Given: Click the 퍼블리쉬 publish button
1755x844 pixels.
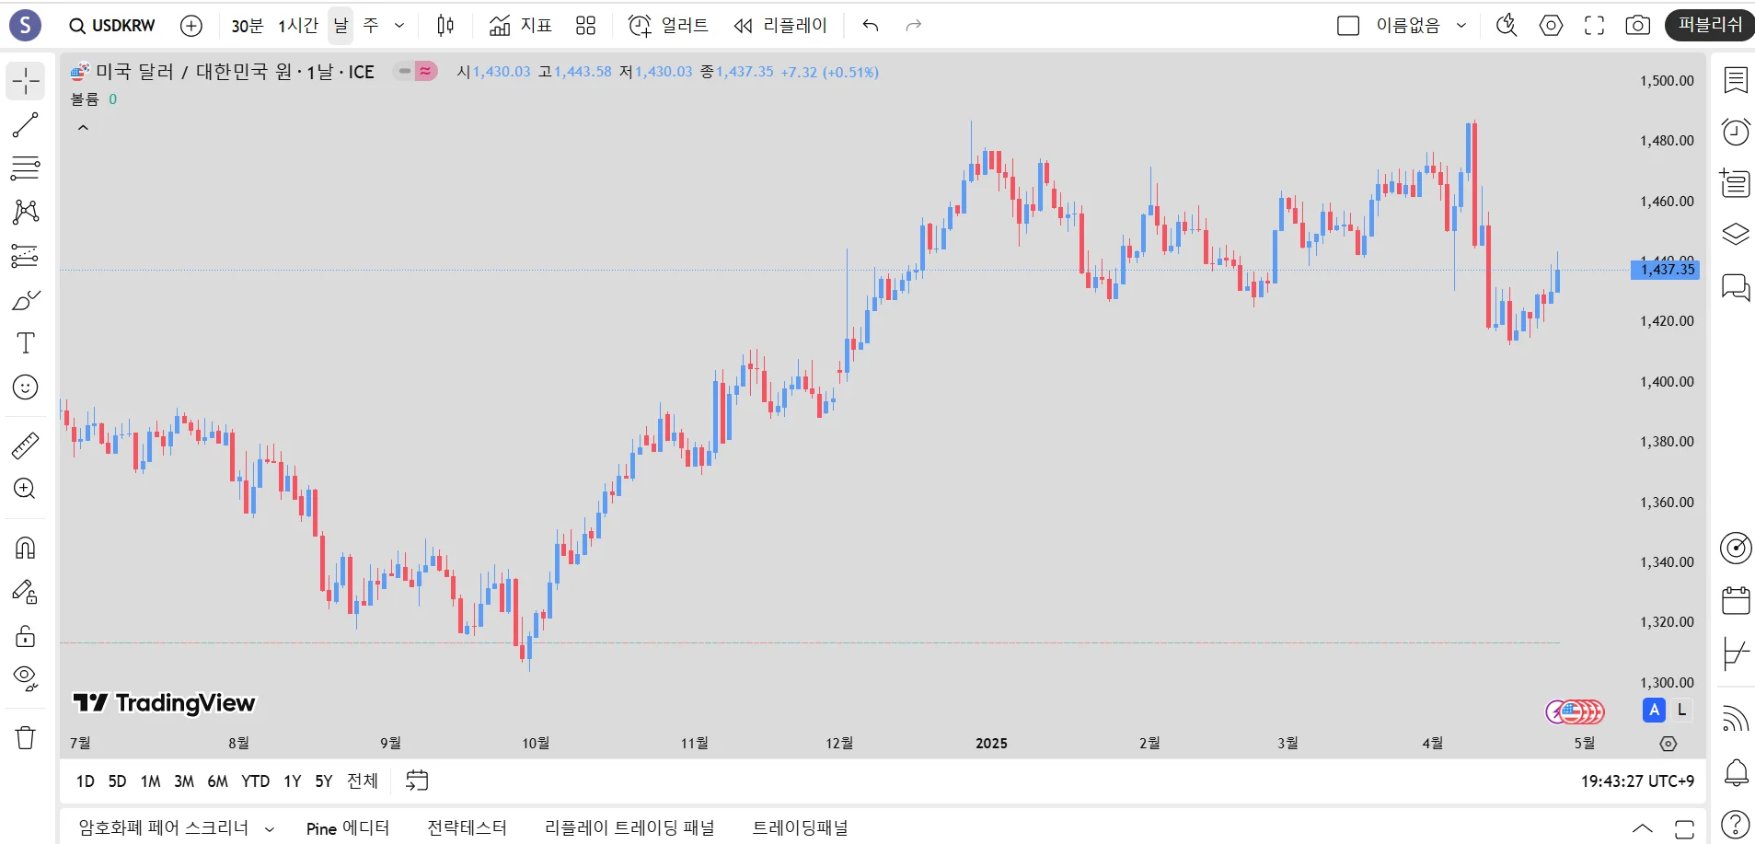Looking at the screenshot, I should (x=1709, y=26).
